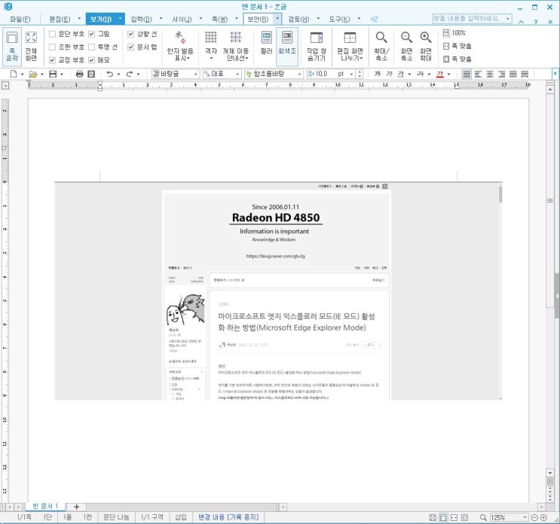
Task: Set zoom to 100% in ribbon
Action: coord(454,33)
